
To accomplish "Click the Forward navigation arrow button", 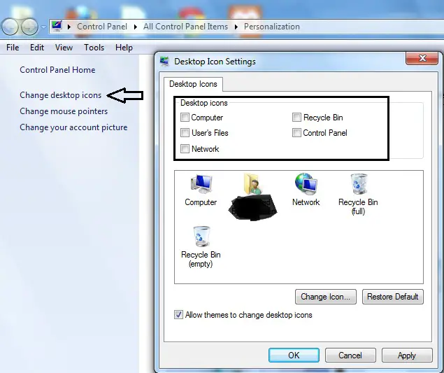I will (x=30, y=27).
